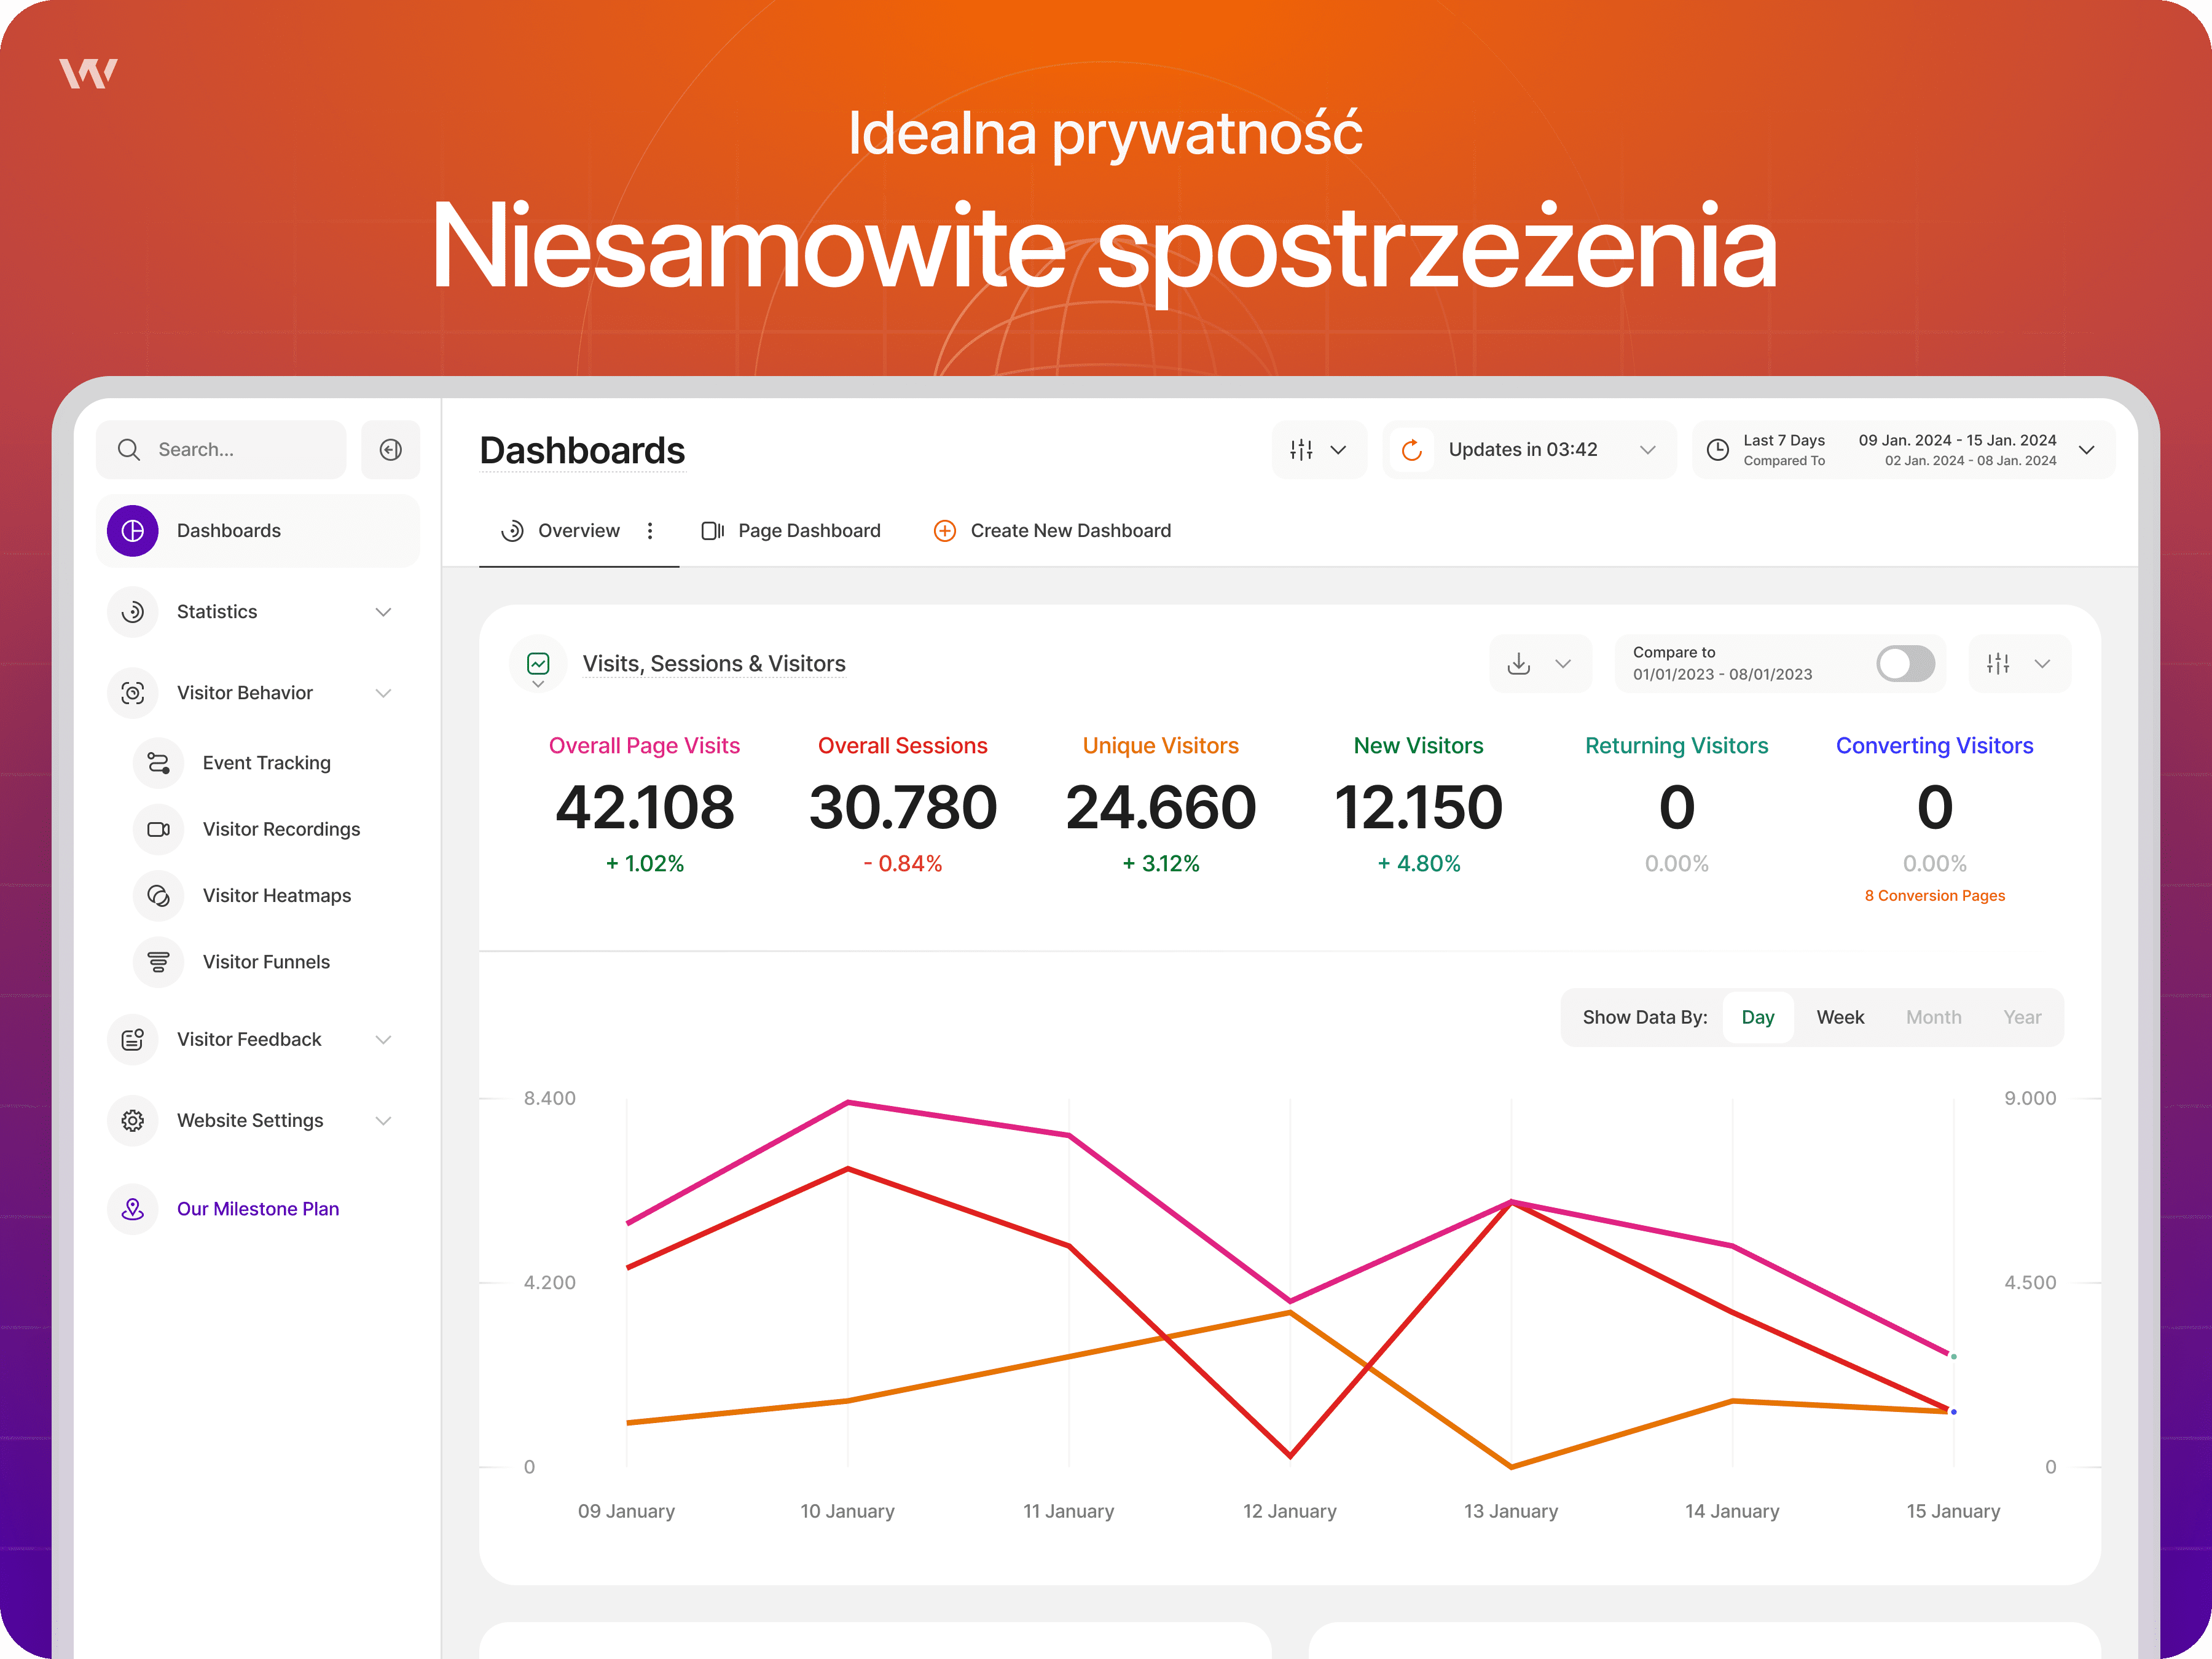Click the purple Dashboards pie icon
Viewport: 2212px width, 1659px height.
coord(132,530)
